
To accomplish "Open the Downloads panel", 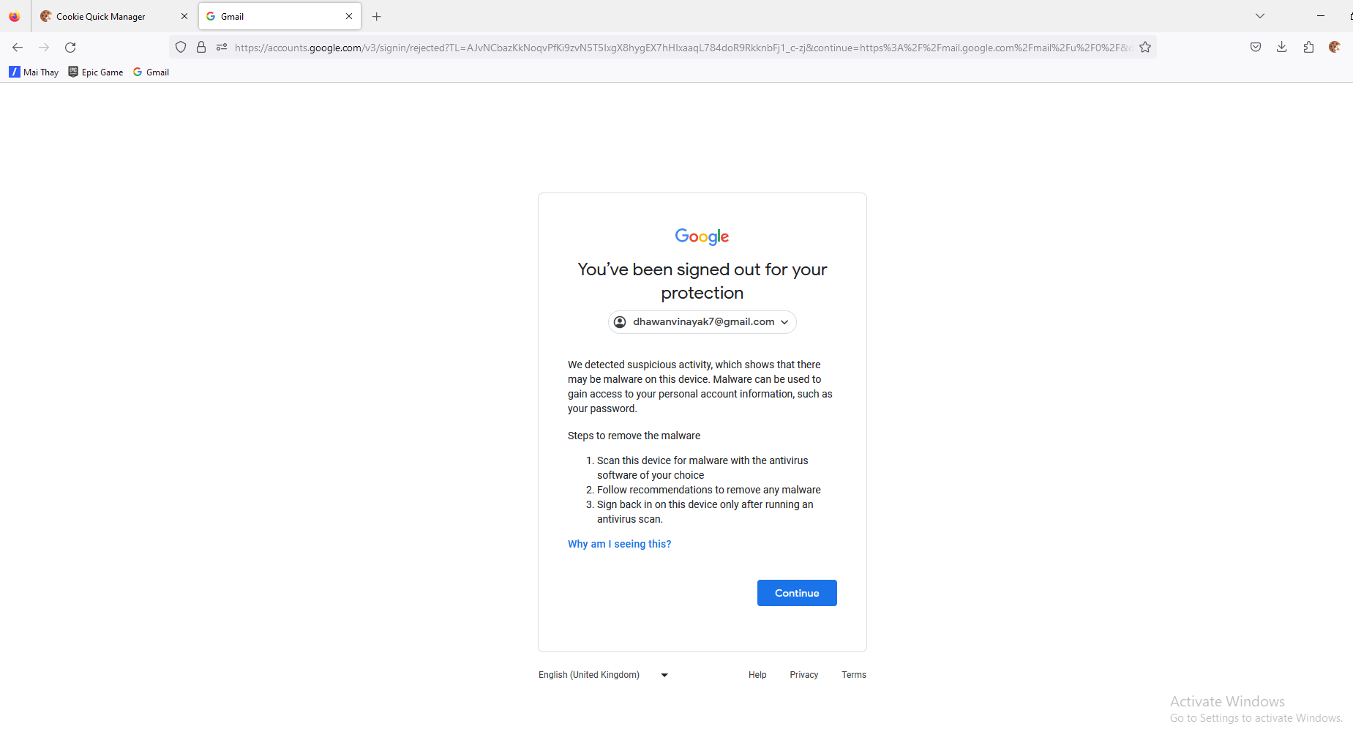I will (x=1282, y=48).
